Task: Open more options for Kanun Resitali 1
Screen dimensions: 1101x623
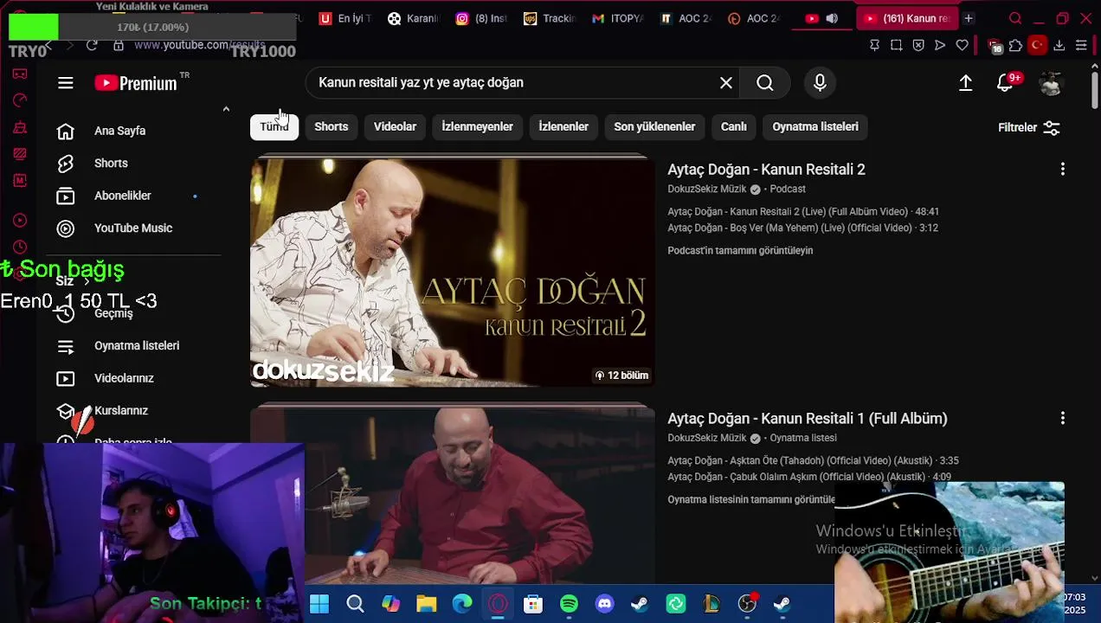Action: coord(1063,419)
